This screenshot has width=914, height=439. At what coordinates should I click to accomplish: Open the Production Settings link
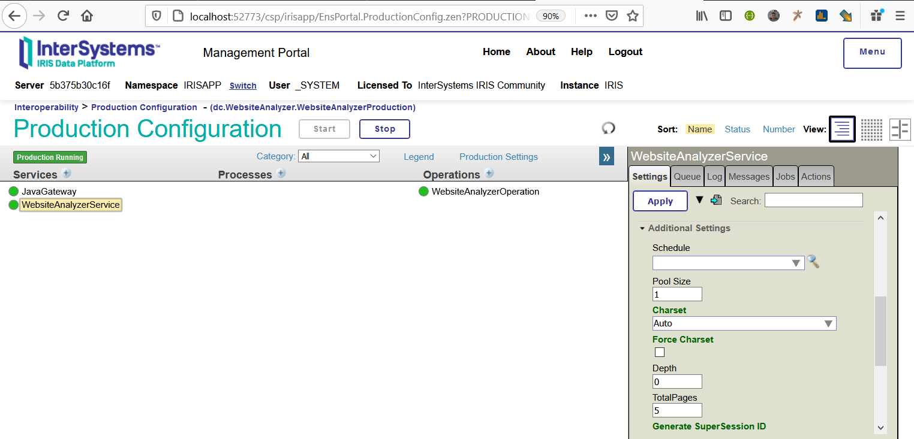(498, 156)
